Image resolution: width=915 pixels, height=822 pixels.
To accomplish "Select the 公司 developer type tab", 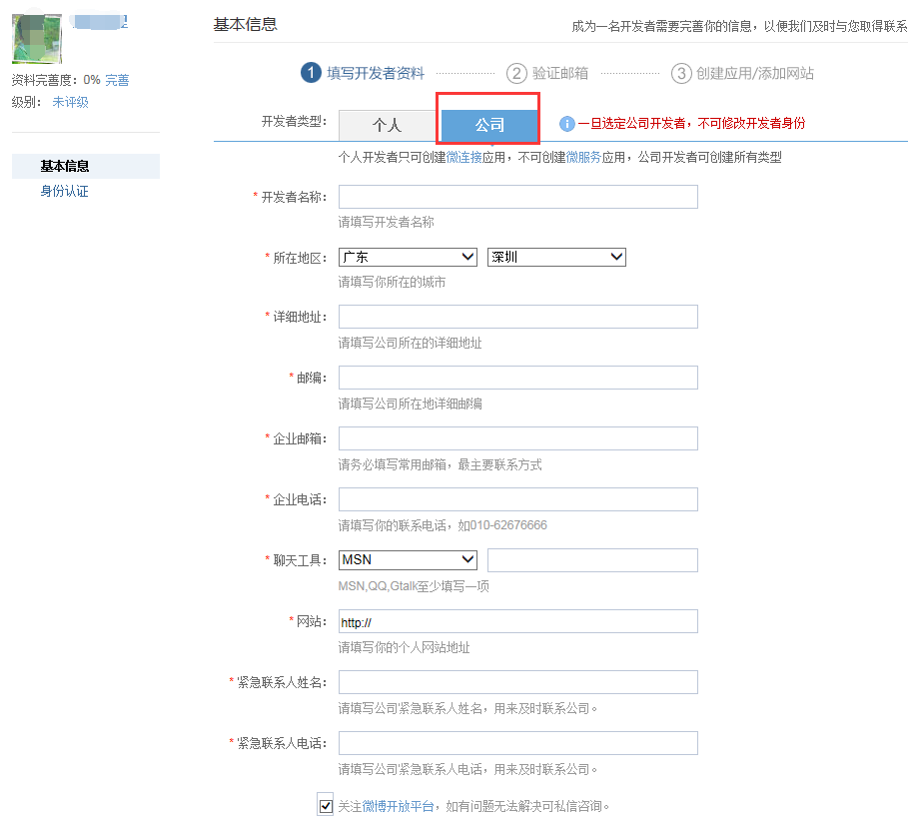I will click(489, 125).
